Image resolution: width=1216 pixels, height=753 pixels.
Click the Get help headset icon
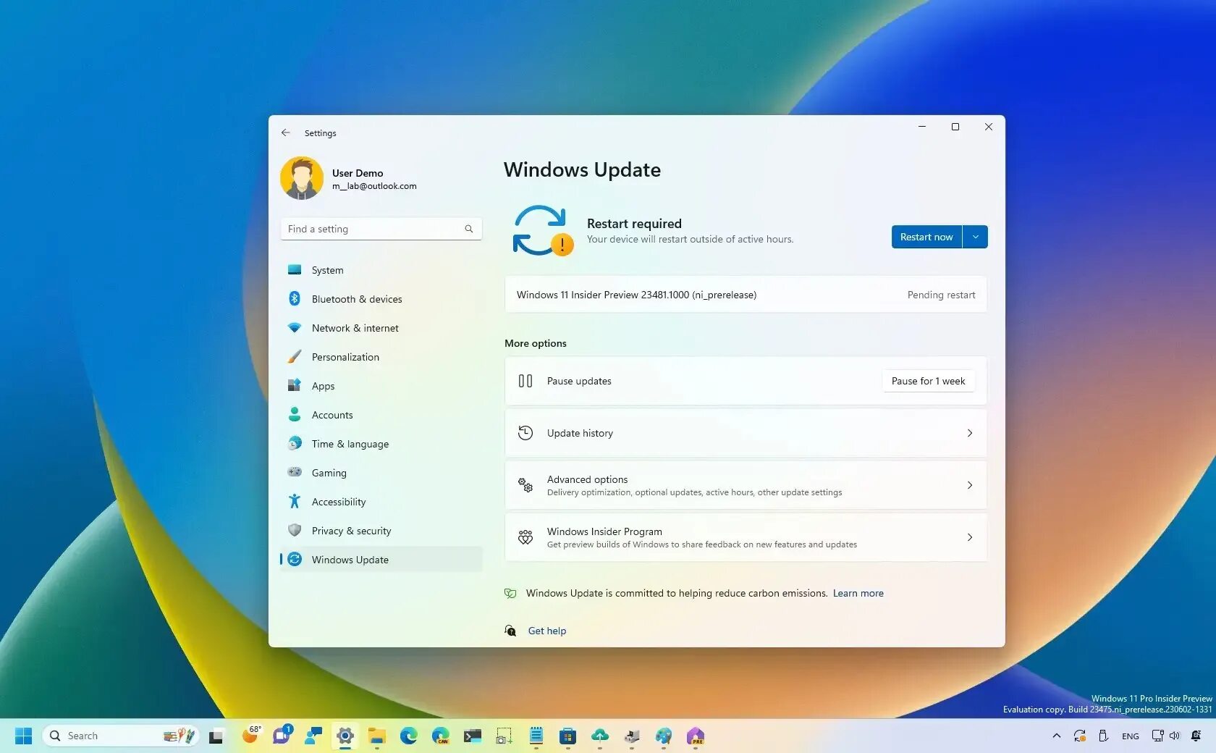pyautogui.click(x=510, y=631)
